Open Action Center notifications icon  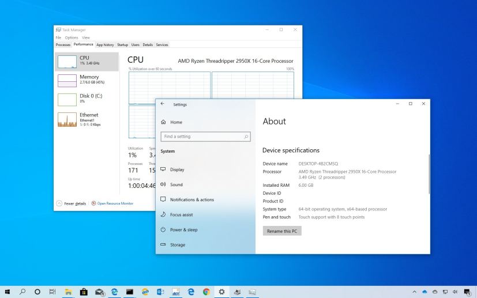(467, 292)
